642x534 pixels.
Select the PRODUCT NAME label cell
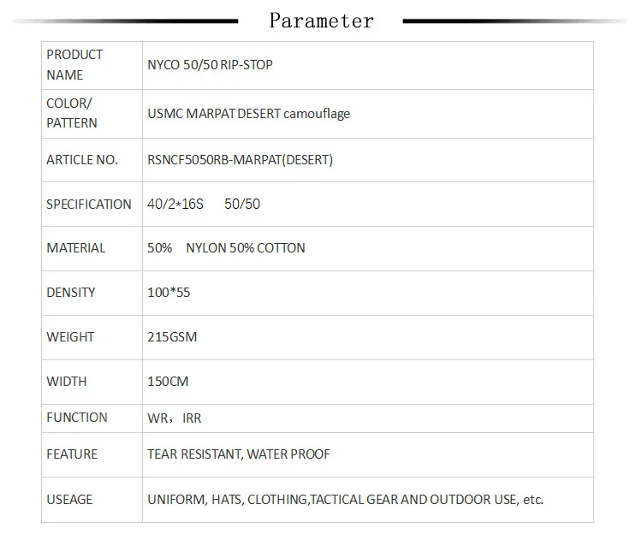[92, 66]
